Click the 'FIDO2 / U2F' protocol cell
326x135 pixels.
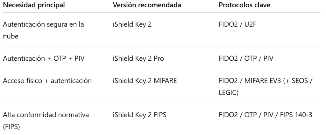[x=238, y=24]
